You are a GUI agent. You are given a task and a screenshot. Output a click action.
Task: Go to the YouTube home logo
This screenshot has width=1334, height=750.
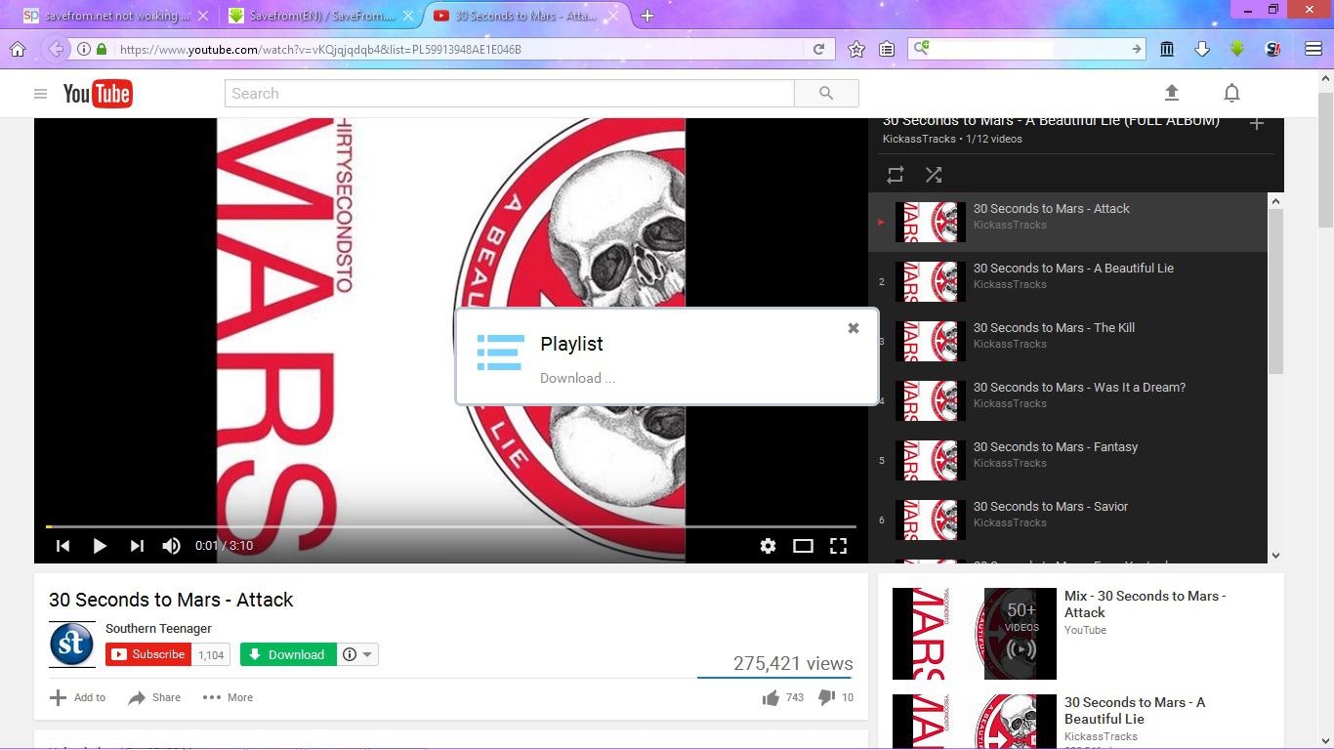(x=98, y=94)
